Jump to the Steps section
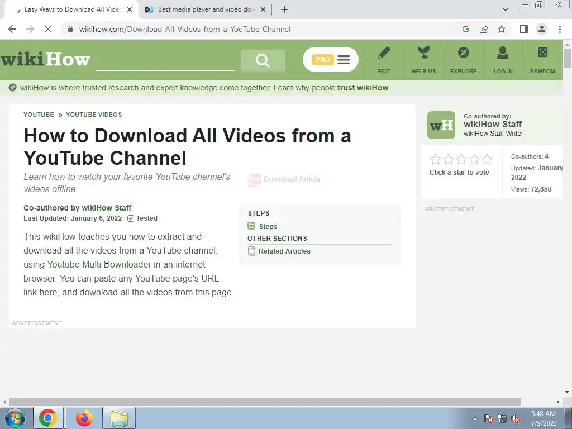This screenshot has height=429, width=572. 268,227
